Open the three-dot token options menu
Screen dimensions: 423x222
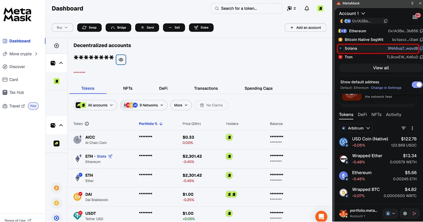412,128
